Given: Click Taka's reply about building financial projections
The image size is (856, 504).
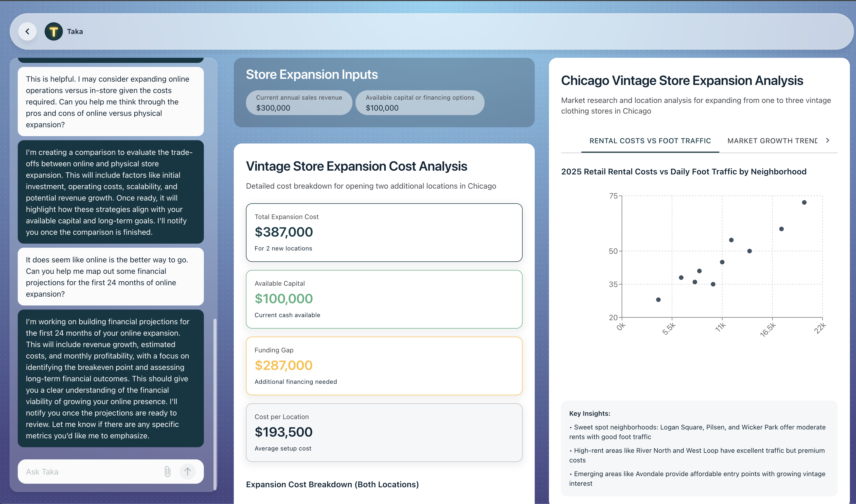Looking at the screenshot, I should coord(111,378).
